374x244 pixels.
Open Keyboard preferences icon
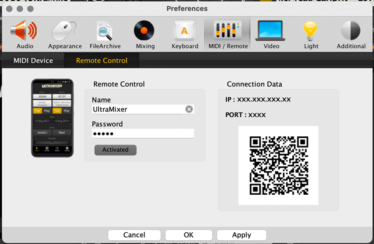pos(184,30)
